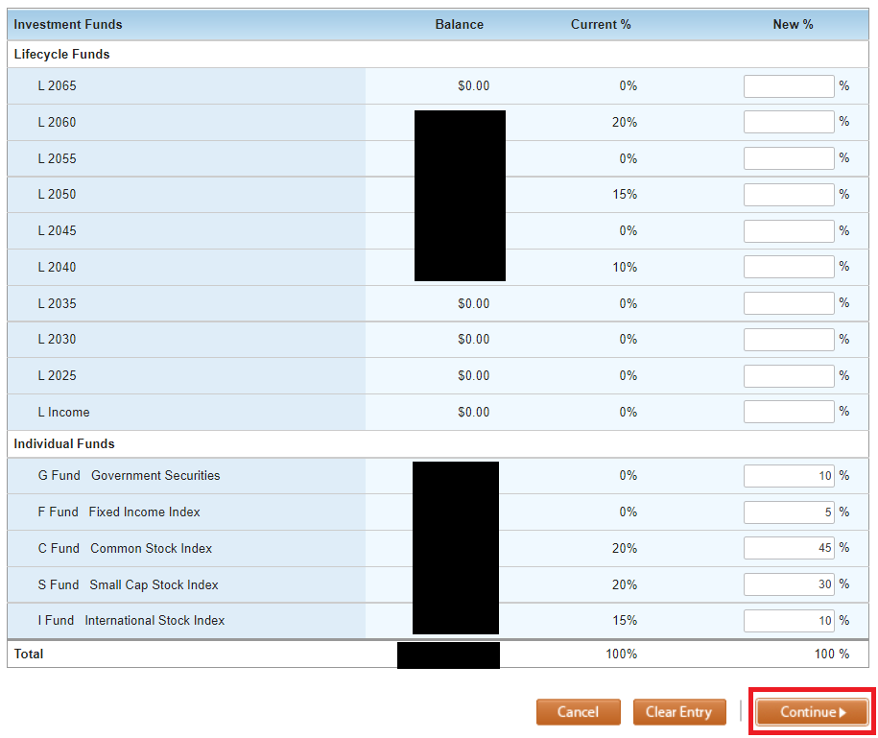Click the S Fund field containing 30
This screenshot has height=738, width=878.
click(788, 583)
